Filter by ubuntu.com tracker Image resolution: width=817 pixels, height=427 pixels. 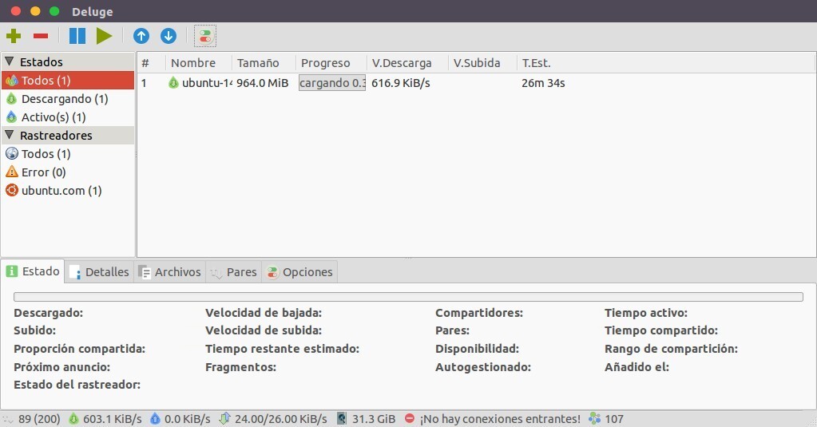pyautogui.click(x=61, y=191)
